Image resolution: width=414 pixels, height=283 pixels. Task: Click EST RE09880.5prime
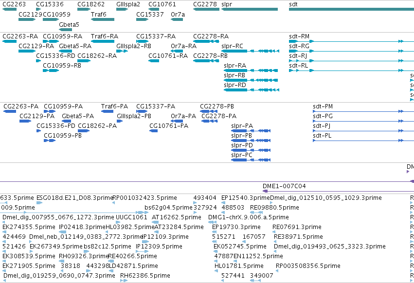(274, 208)
